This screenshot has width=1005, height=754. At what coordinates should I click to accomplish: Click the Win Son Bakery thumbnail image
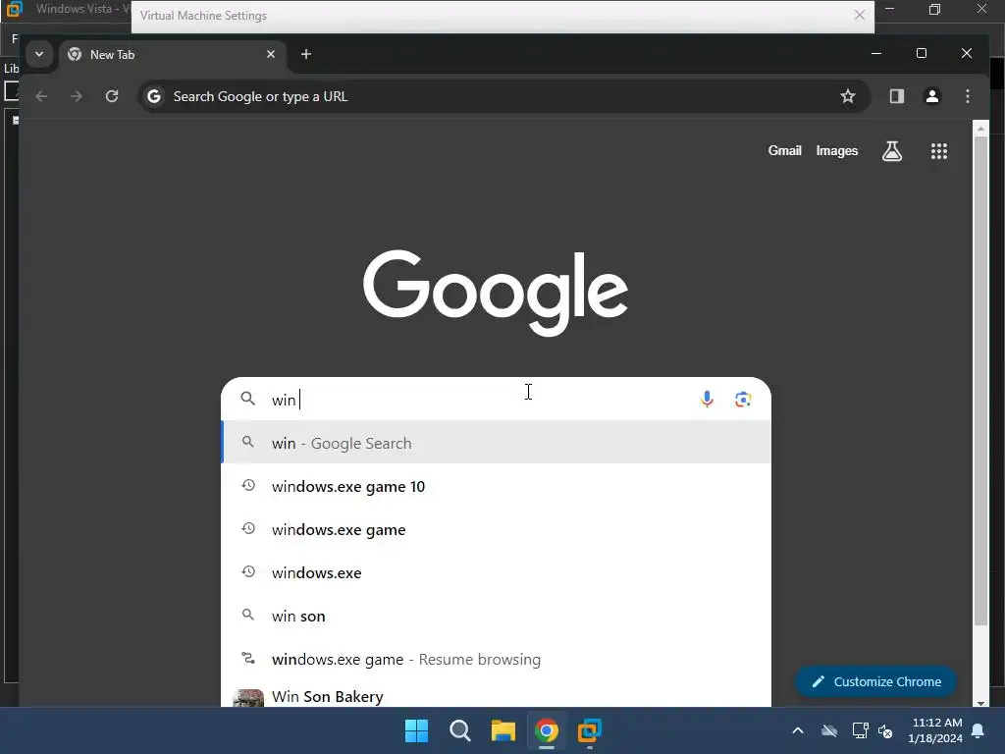tap(248, 698)
